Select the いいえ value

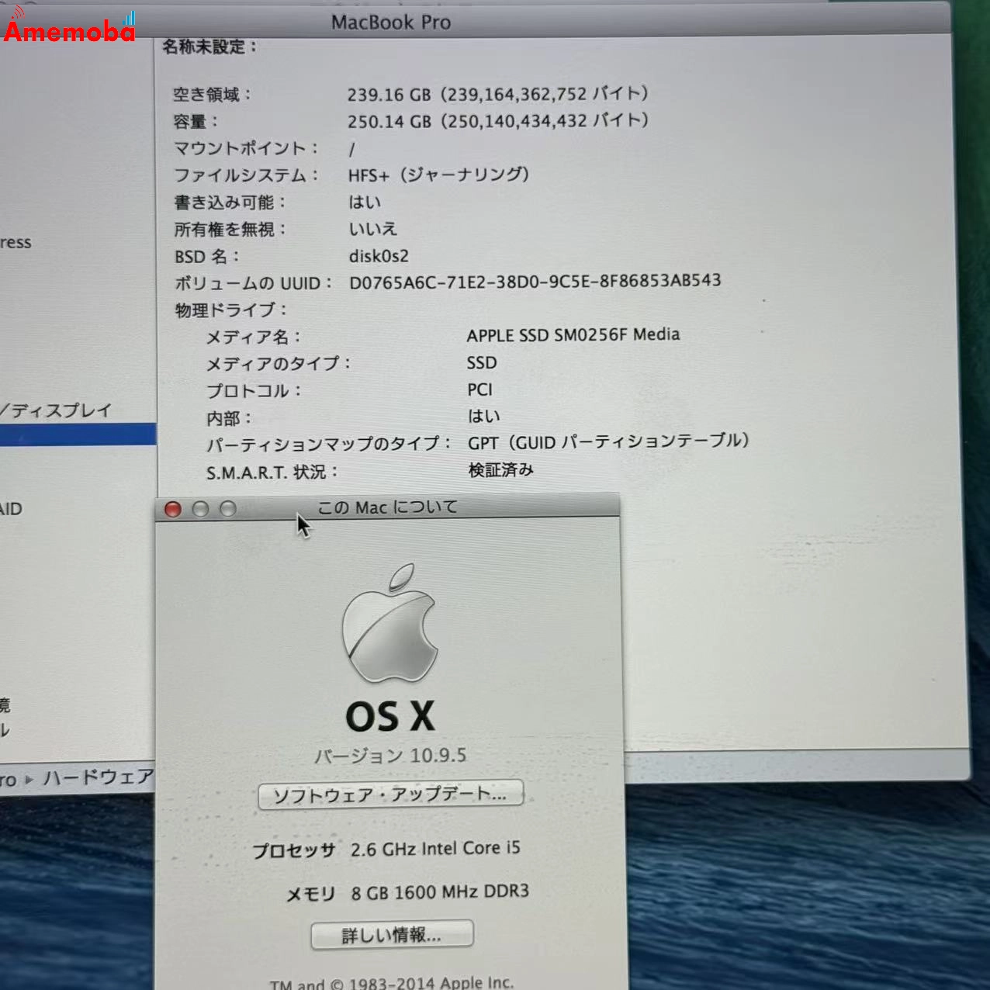pos(373,229)
